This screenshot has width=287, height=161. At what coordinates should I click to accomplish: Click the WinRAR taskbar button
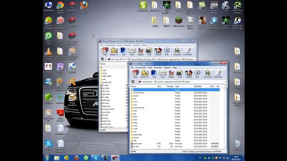point(115,158)
